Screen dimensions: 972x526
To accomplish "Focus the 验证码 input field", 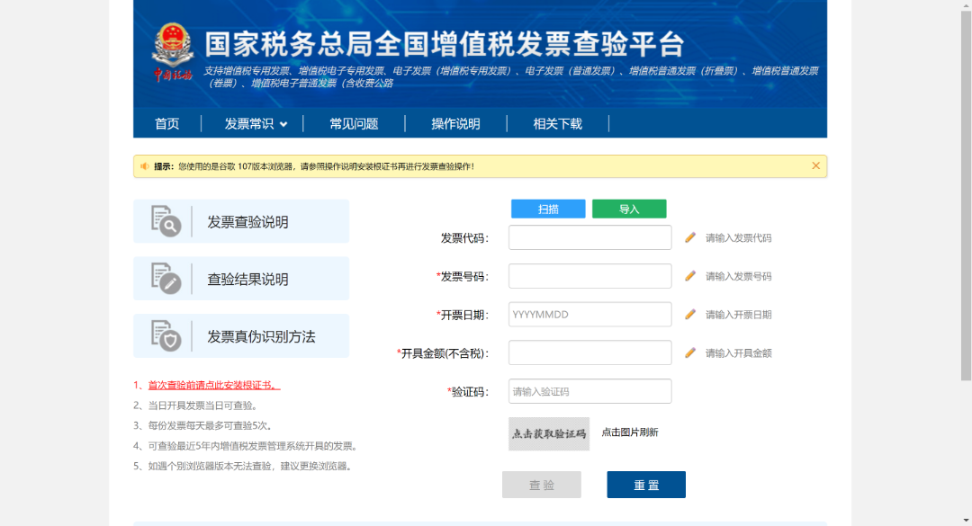I will 590,391.
